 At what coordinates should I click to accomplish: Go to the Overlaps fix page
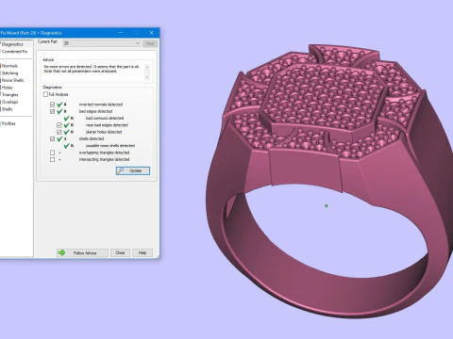tap(10, 102)
